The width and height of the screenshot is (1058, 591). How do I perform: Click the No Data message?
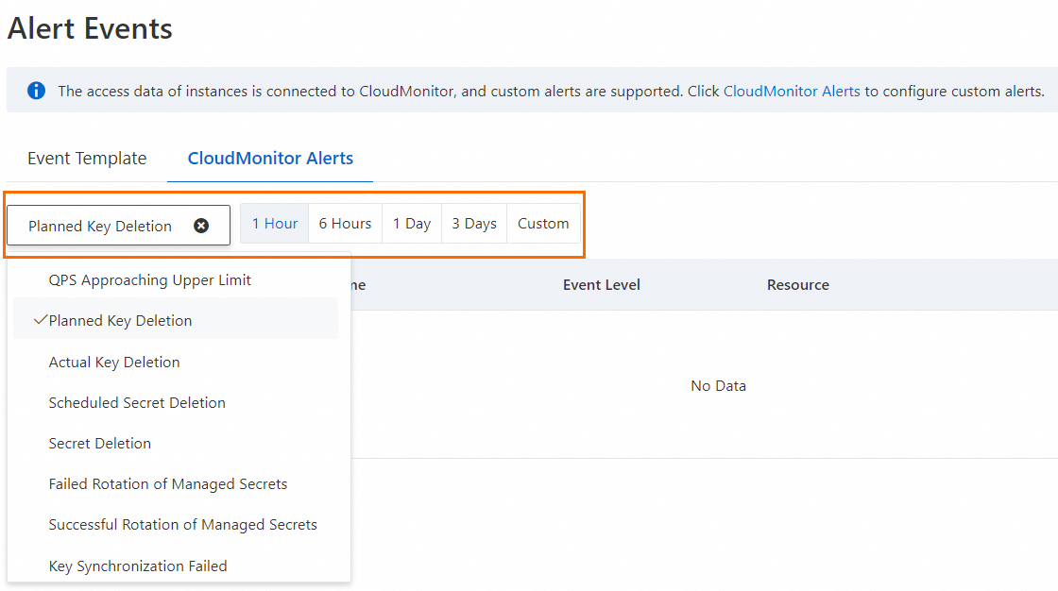pos(718,386)
